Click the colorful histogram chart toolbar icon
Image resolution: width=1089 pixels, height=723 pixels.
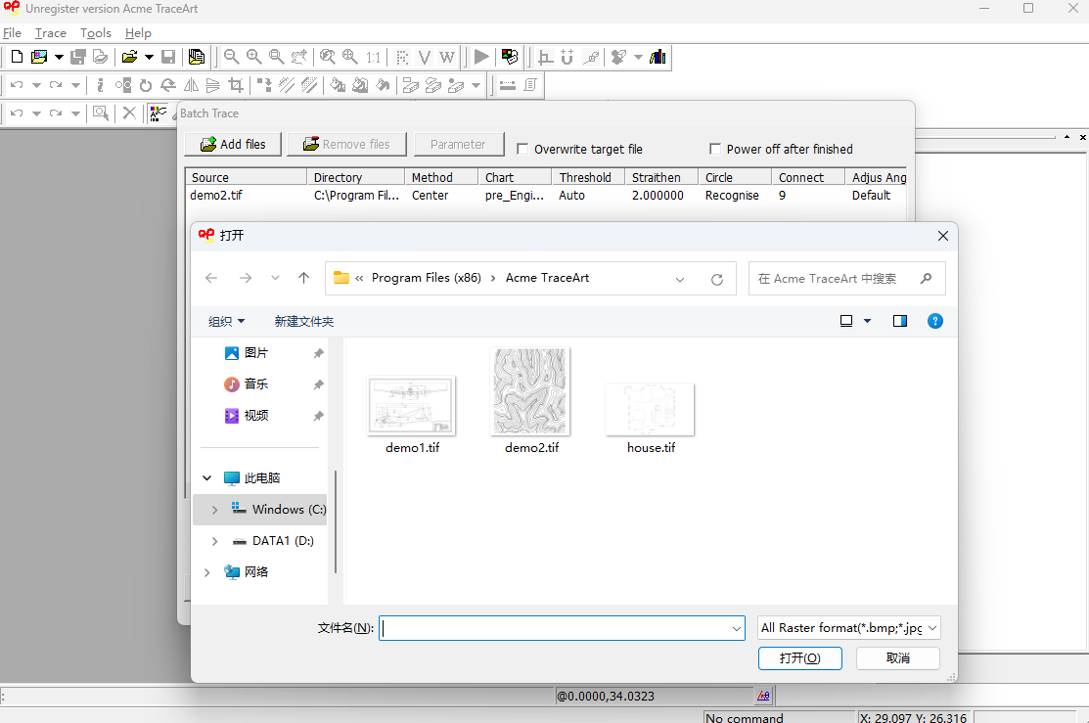coord(658,57)
